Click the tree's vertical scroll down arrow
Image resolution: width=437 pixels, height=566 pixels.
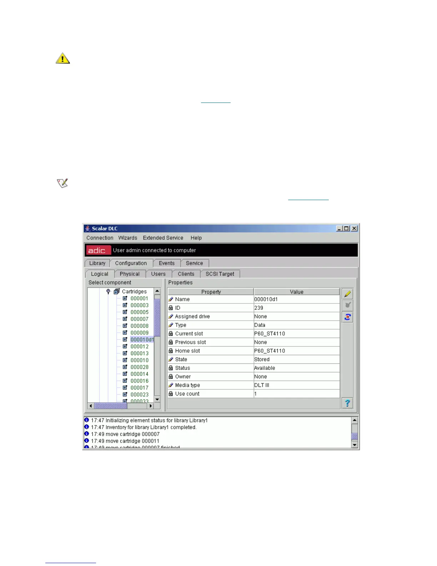157,399
